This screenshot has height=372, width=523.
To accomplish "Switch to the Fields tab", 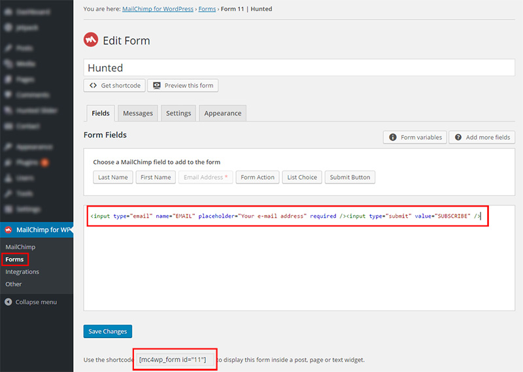I will 101,113.
